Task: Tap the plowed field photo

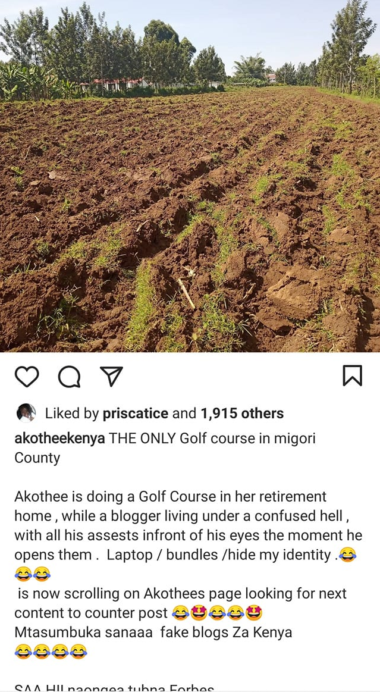Action: click(190, 176)
